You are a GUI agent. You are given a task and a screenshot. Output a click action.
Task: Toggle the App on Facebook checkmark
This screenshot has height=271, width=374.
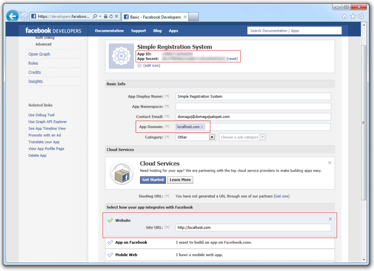pyautogui.click(x=110, y=242)
